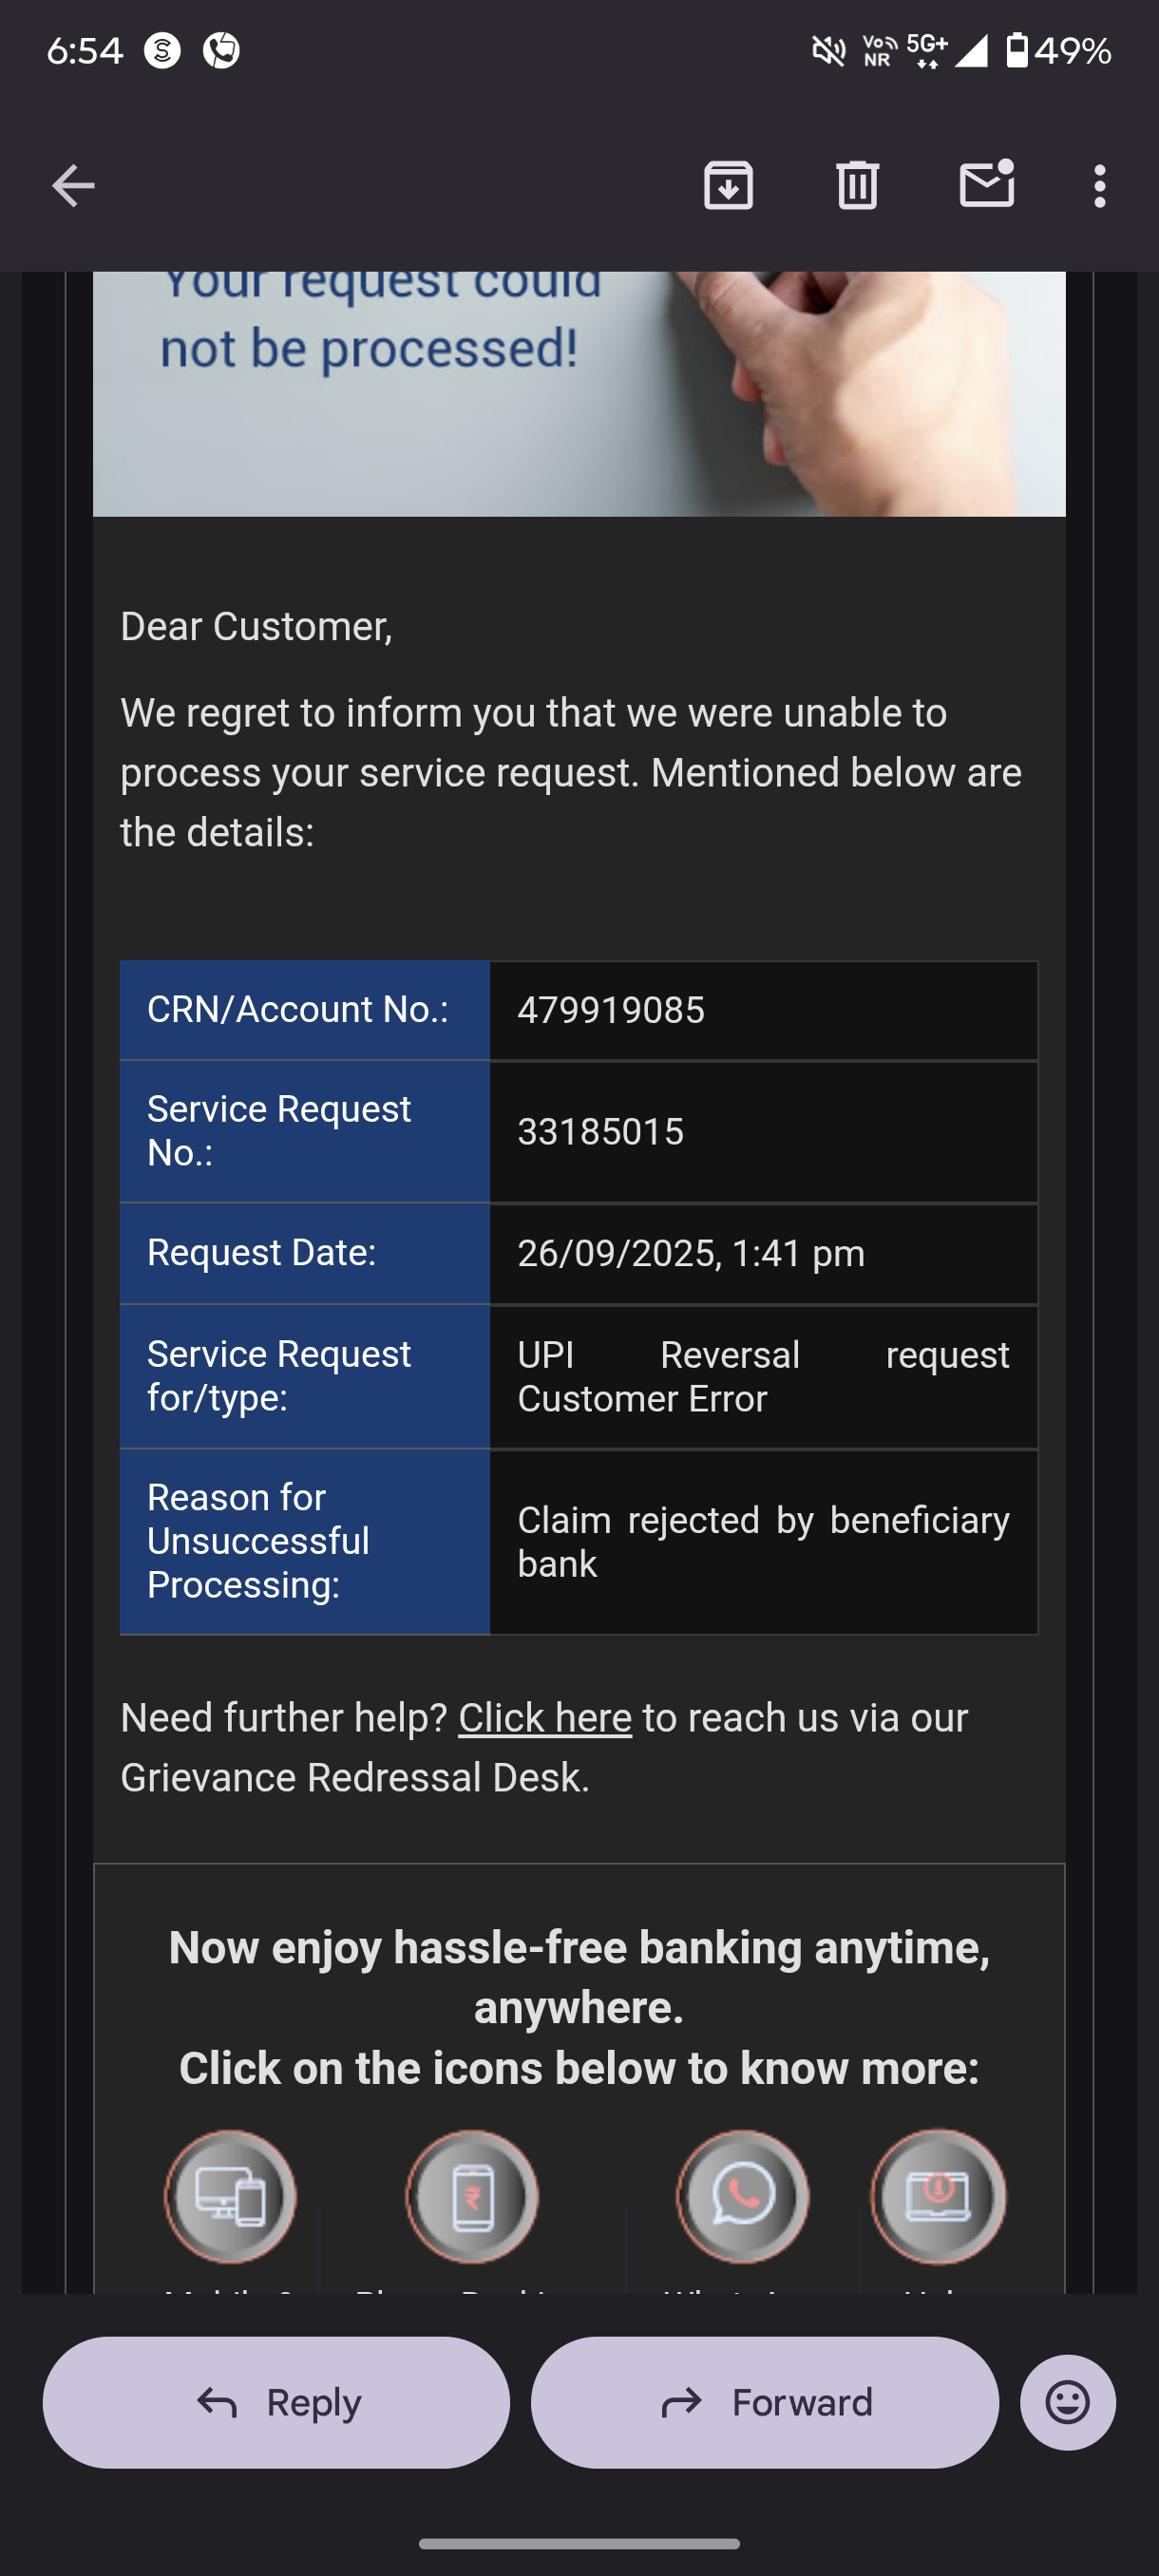The height and width of the screenshot is (2576, 1159).
Task: Tap the request date 26/09/2025 value
Action: coord(690,1254)
